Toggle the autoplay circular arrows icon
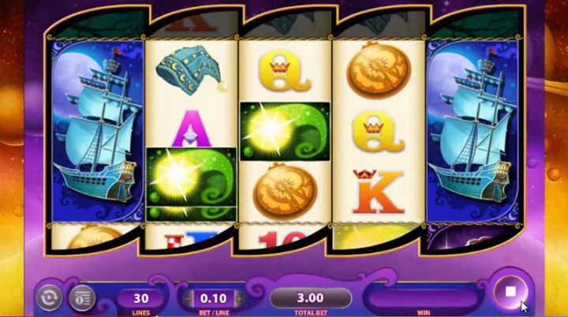This screenshot has height=317, width=568. click(49, 298)
